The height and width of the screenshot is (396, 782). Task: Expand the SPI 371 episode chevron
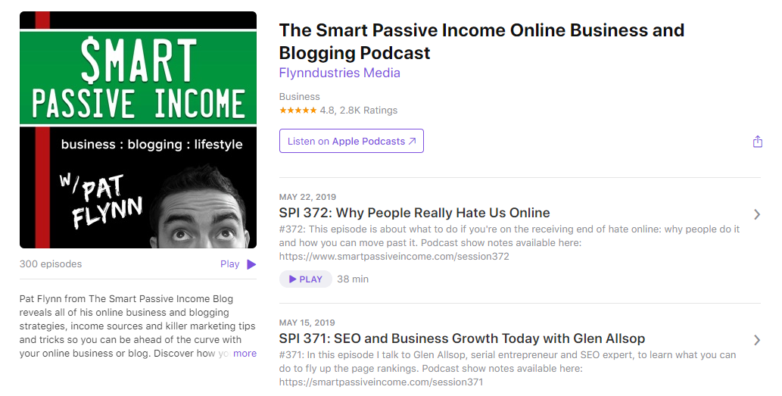[757, 340]
